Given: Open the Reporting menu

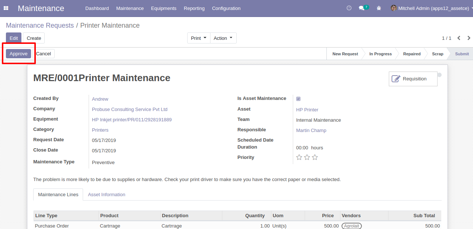Looking at the screenshot, I should (x=194, y=8).
